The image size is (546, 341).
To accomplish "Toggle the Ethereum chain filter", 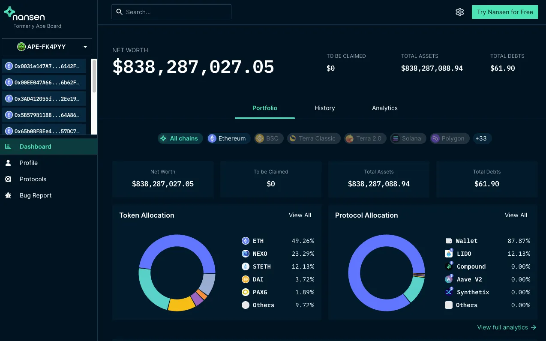I will pos(228,138).
